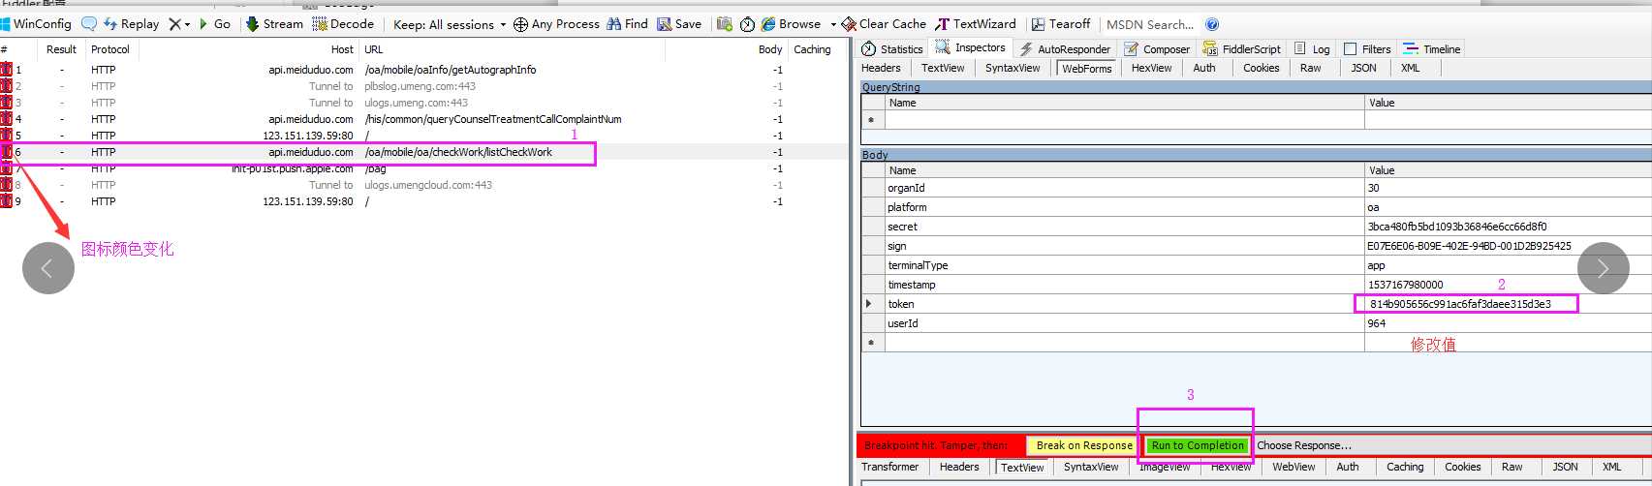Launch Browse with the IE icon
The height and width of the screenshot is (486, 1652).
pos(791,23)
